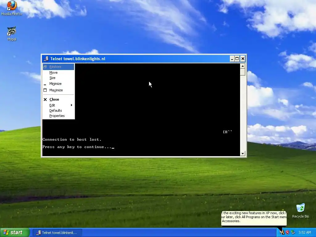This screenshot has width=316, height=237.
Task: Open the Windows start menu
Action: point(15,233)
